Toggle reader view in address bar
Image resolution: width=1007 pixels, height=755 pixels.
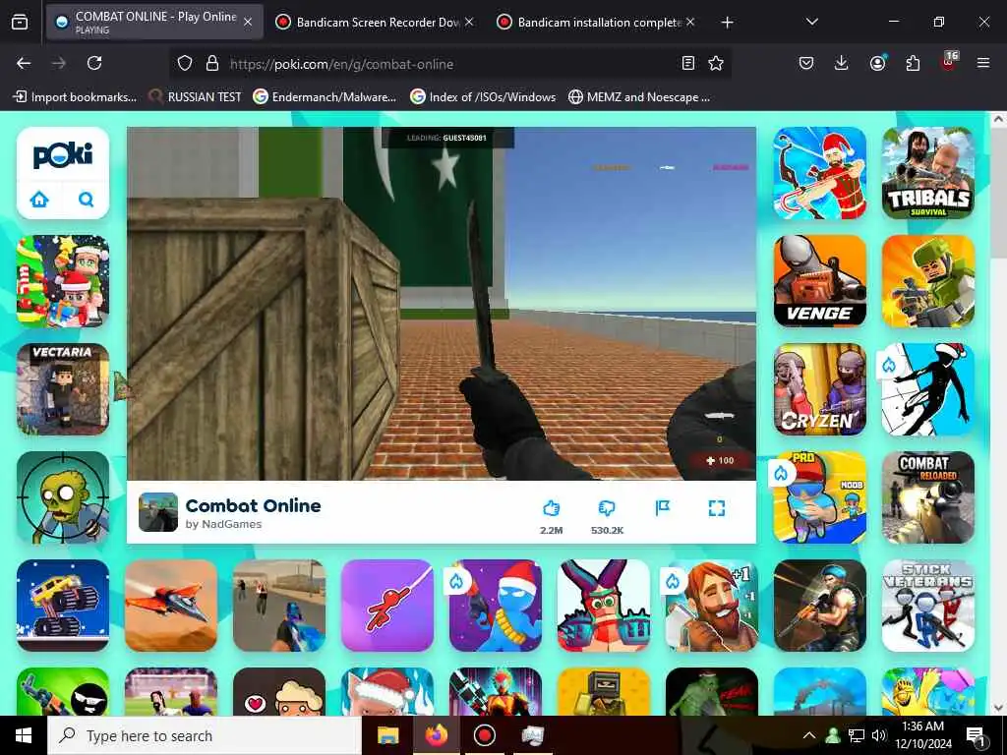point(687,63)
